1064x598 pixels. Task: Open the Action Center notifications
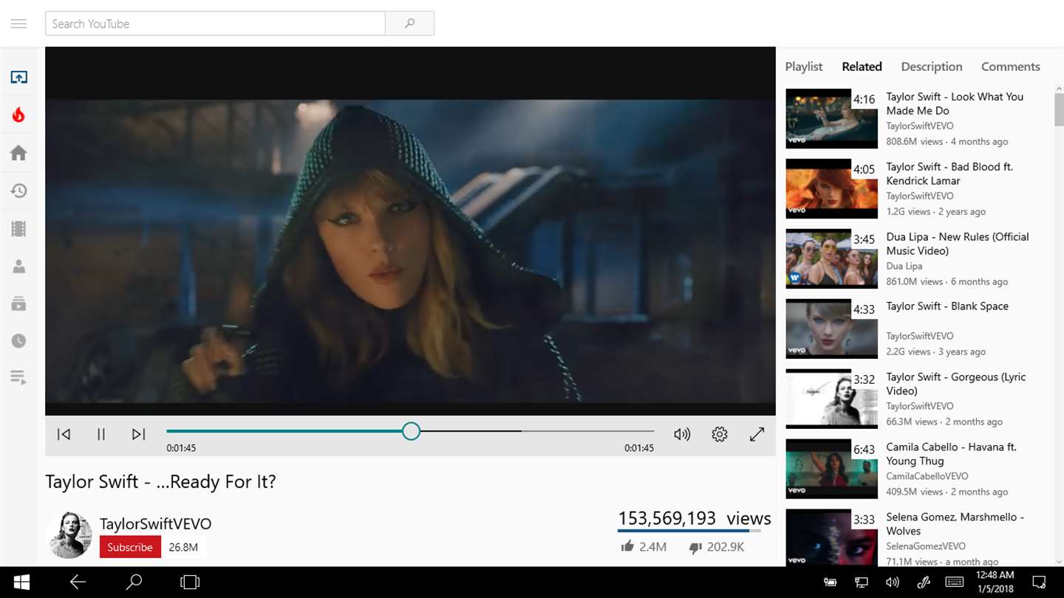(1039, 582)
